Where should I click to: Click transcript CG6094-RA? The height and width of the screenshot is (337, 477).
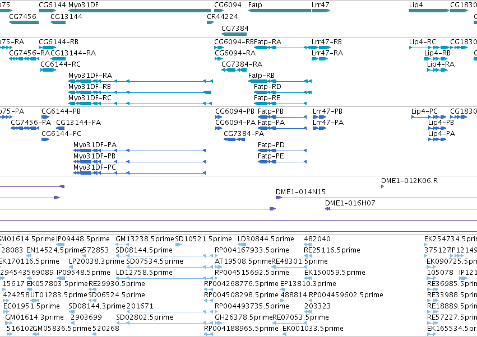pos(219,59)
